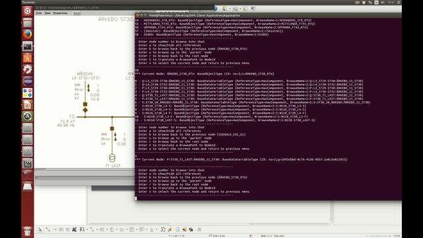Select the arrow Select tool in drawing toolbar
Viewport: 423px width, 238px height.
coord(40,229)
